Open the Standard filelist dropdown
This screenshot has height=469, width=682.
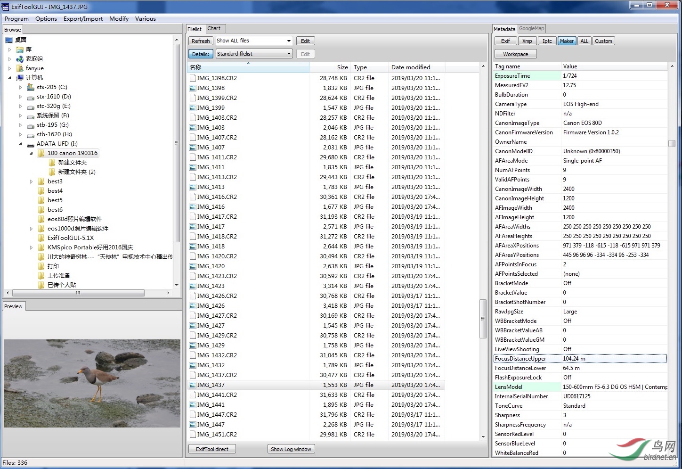point(289,54)
